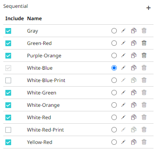Check Include box for White-Red-Print
Screen dimensions: 156x153
8,130
